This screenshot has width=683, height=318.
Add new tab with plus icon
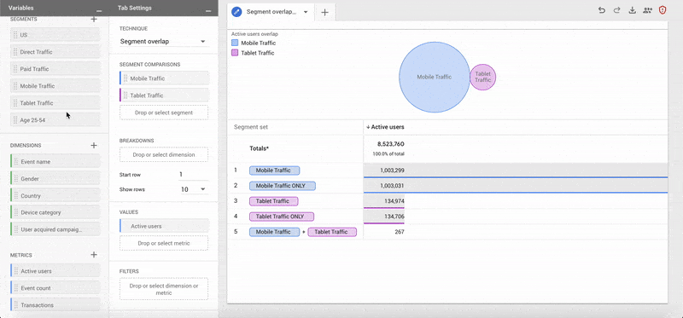(324, 12)
